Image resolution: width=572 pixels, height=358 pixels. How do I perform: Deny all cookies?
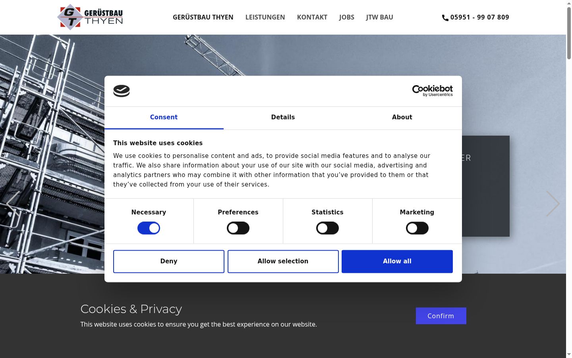click(169, 261)
